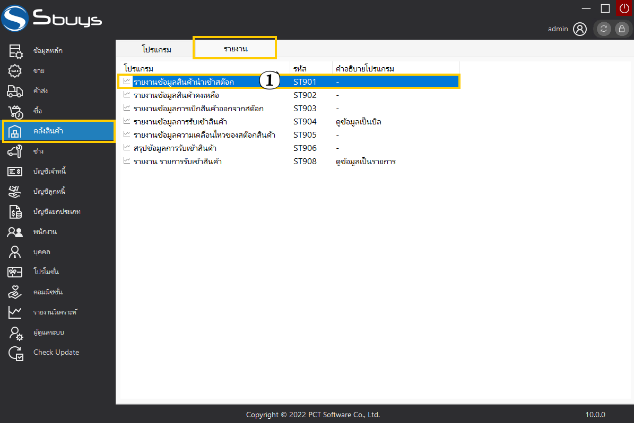The width and height of the screenshot is (634, 423).
Task: Click the Check Update icon
Action: click(16, 353)
